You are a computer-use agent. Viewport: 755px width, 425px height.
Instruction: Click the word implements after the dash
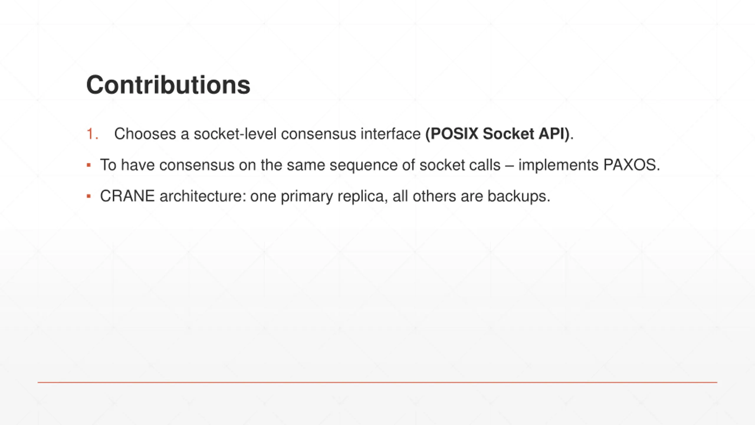click(x=558, y=165)
